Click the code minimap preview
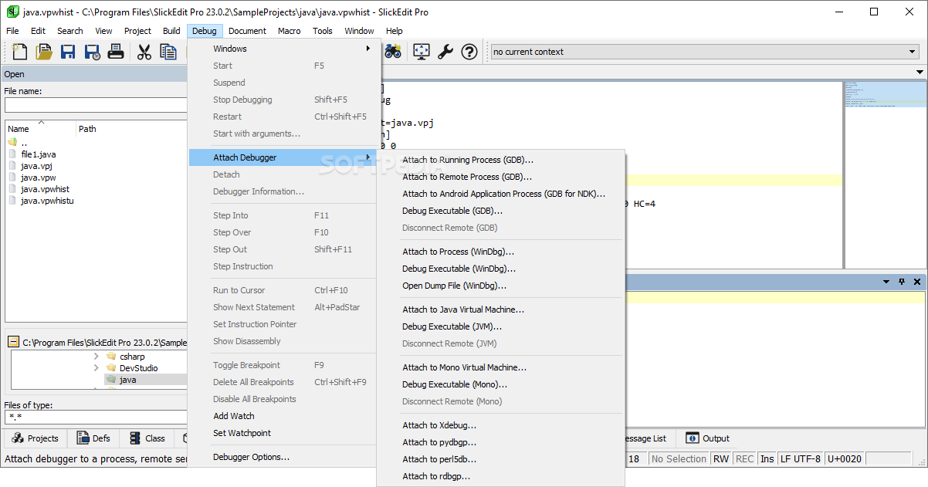 point(885,93)
